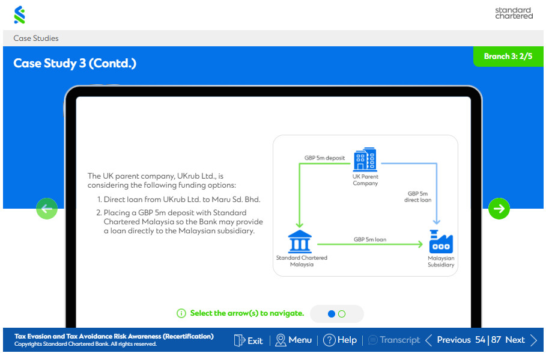Click the GBP 5m direct loan label
Viewport: 546px width, 353px height.
coord(418,197)
